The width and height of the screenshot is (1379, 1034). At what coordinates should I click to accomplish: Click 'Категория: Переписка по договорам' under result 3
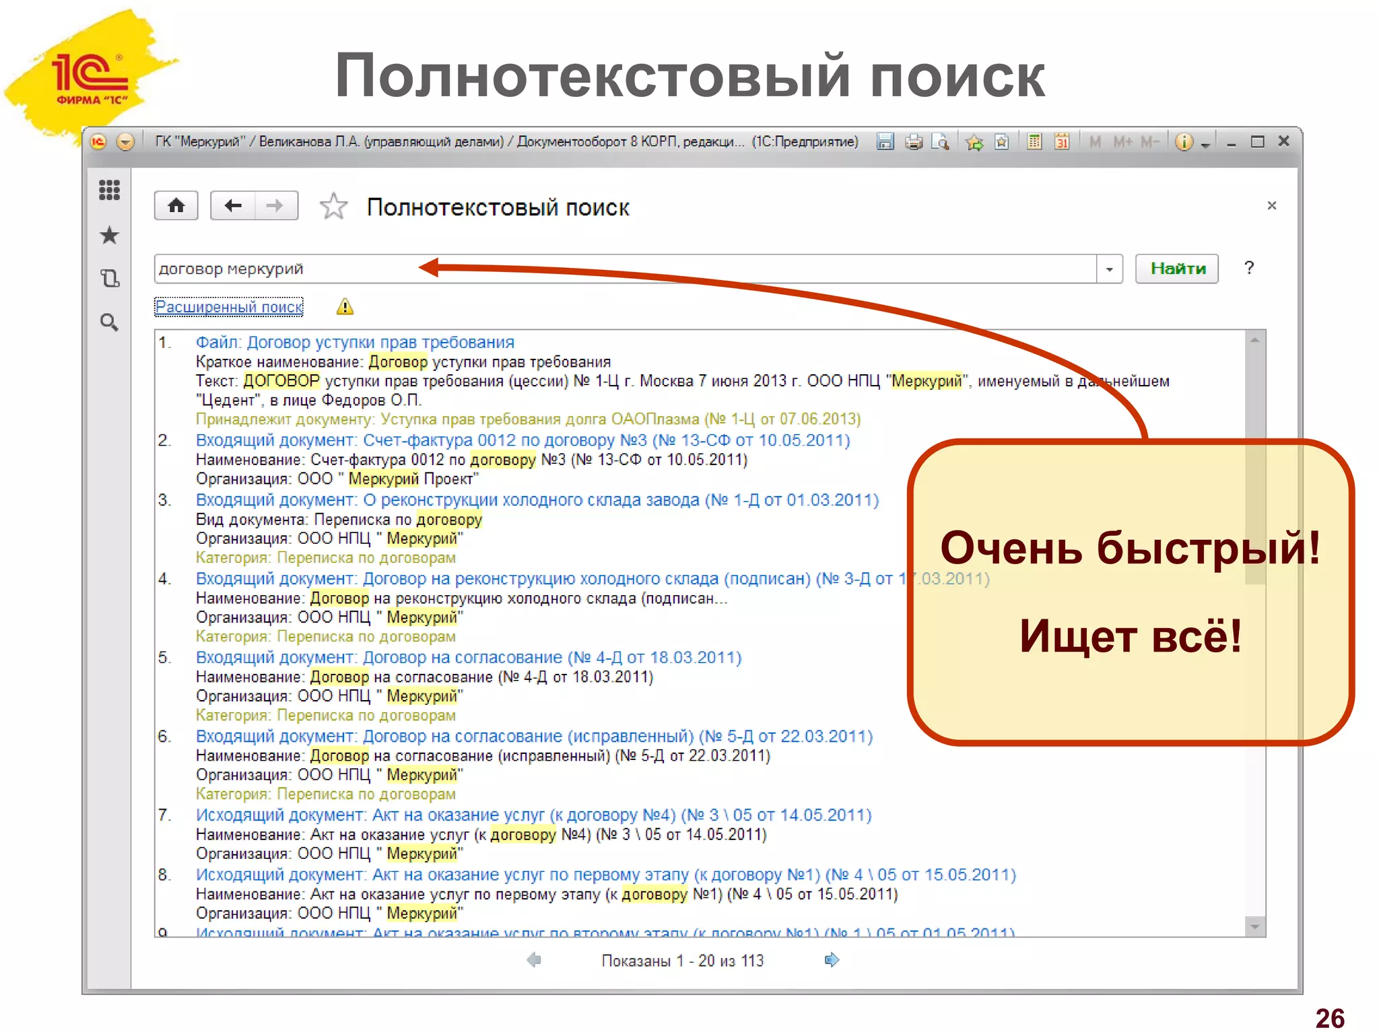326,558
